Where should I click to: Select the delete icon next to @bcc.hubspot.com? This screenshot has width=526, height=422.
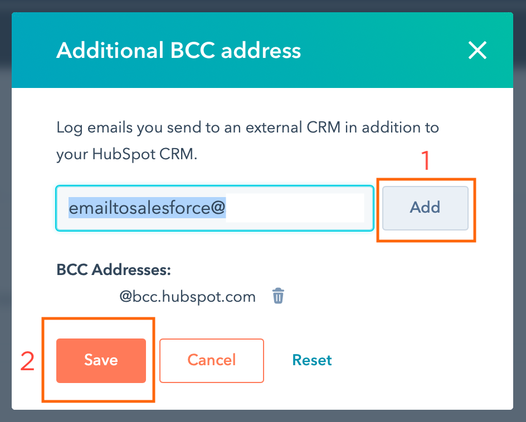tap(278, 296)
